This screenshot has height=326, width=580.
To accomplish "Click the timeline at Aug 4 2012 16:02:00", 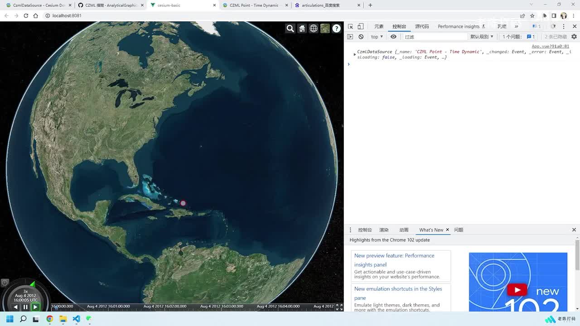I will point(165,307).
